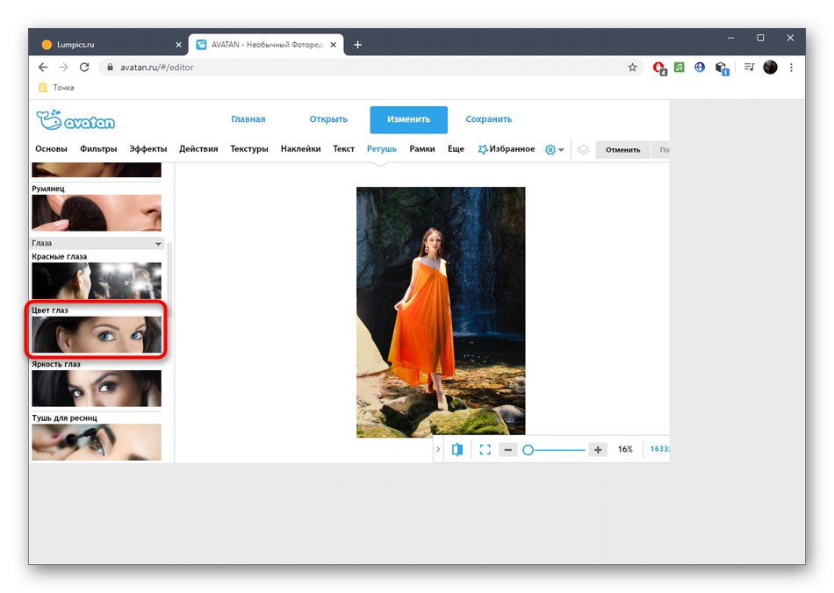This screenshot has width=834, height=593.
Task: Open the Рамки menu
Action: tap(421, 149)
